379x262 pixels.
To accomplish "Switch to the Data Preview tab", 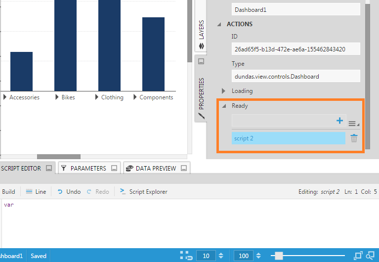I will [x=156, y=169].
